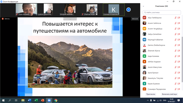Click AT avatar of Aliya Tankibayeva
This screenshot has height=103, width=183.
(144, 18)
